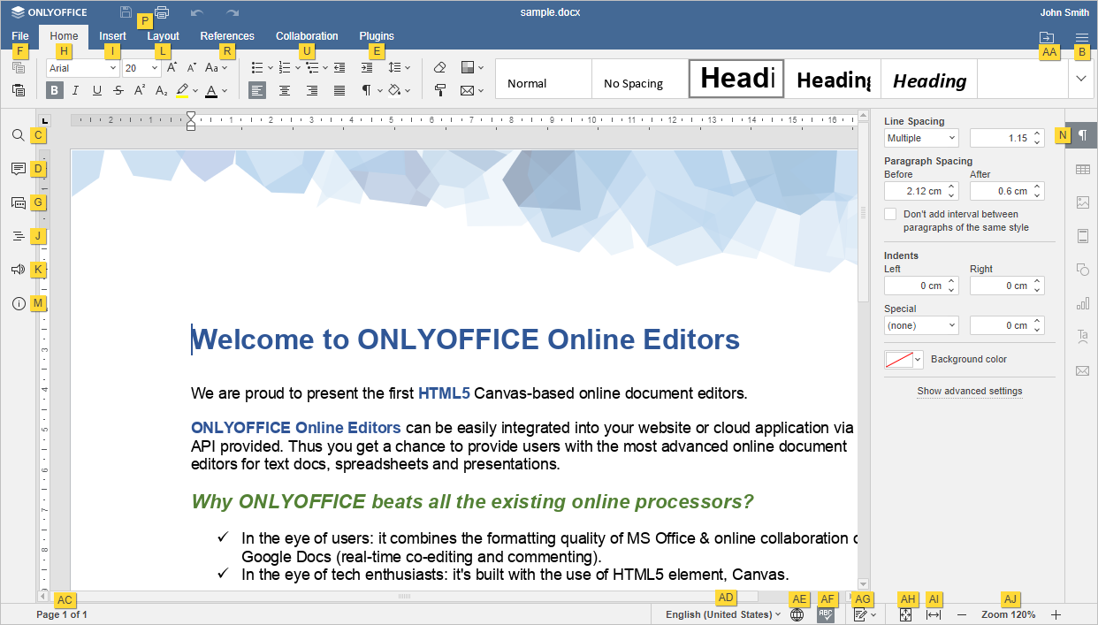Paste clipboard contents with the Paste icon
This screenshot has width=1098, height=625.
(x=19, y=89)
